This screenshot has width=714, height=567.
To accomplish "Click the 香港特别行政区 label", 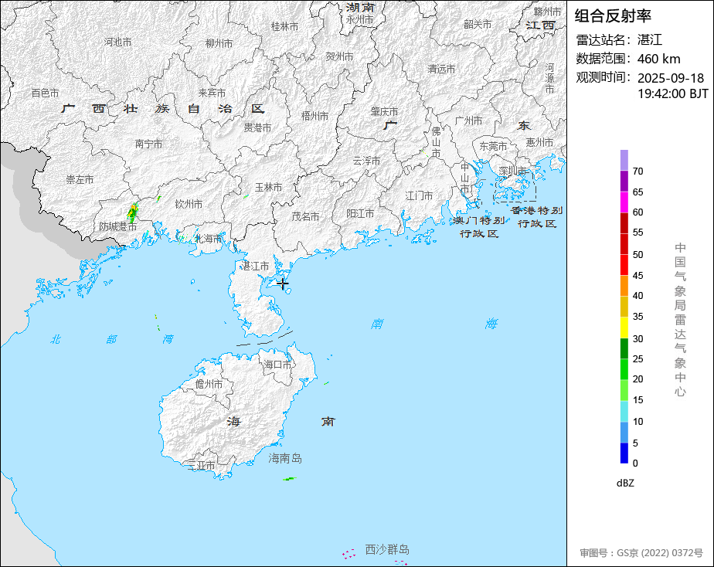I will 537,217.
